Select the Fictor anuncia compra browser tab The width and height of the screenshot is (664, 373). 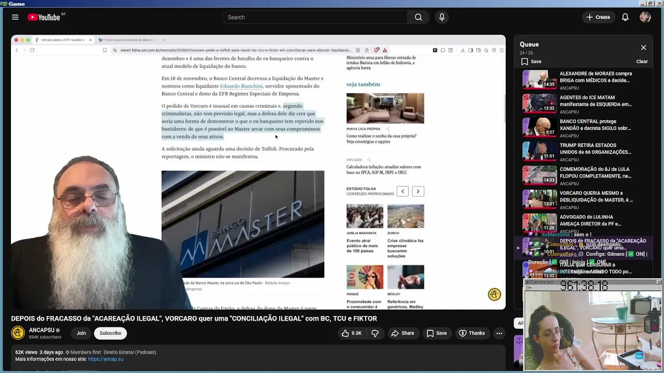(127, 40)
